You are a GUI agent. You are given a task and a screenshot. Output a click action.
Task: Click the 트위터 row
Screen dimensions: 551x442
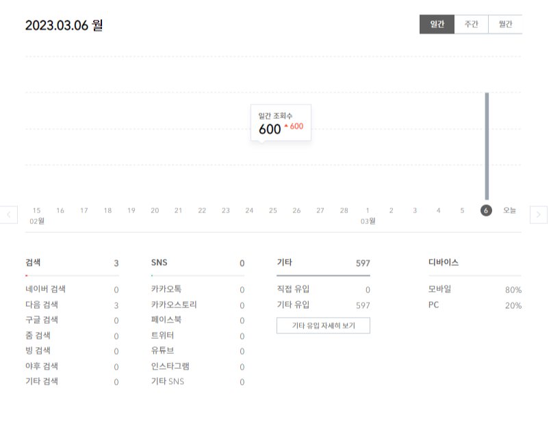pos(198,335)
